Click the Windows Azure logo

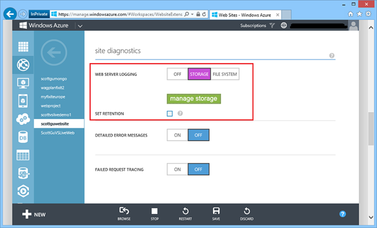pyautogui.click(x=44, y=25)
